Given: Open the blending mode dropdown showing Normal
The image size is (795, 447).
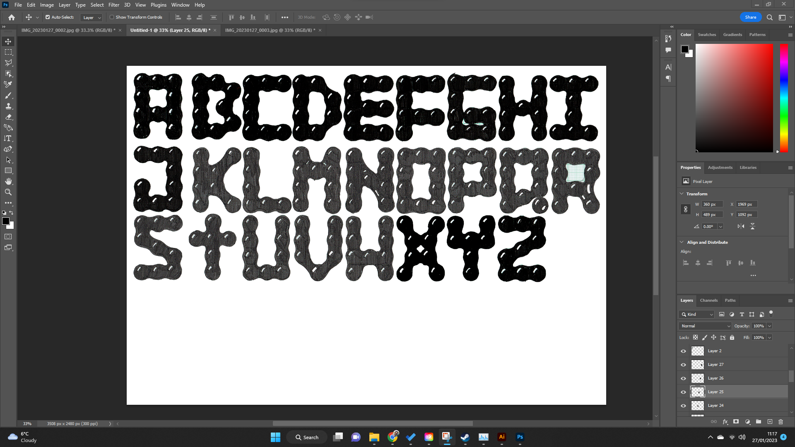Looking at the screenshot, I should [705, 326].
